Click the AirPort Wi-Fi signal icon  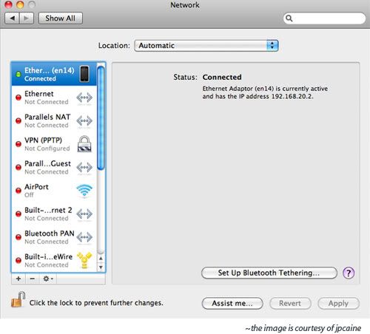tap(84, 191)
